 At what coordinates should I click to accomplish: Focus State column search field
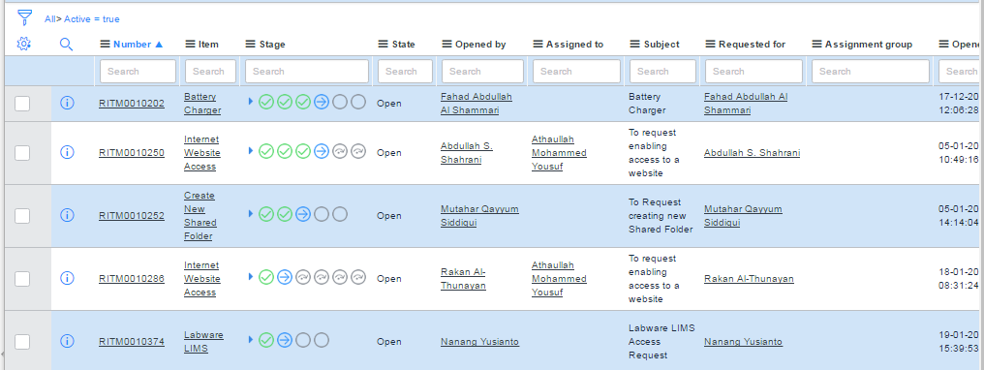pyautogui.click(x=405, y=72)
